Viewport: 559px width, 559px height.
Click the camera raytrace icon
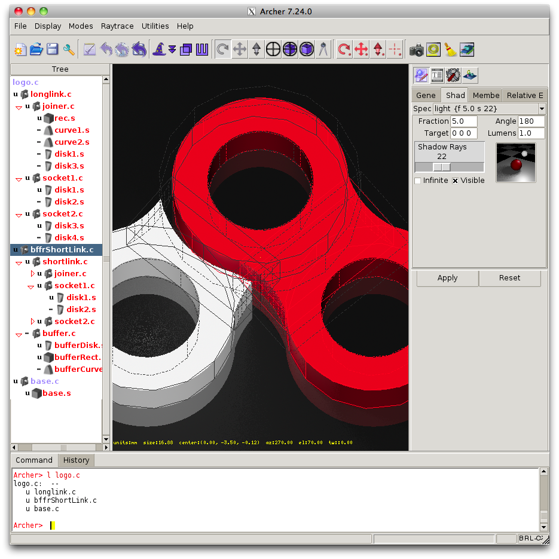click(417, 50)
